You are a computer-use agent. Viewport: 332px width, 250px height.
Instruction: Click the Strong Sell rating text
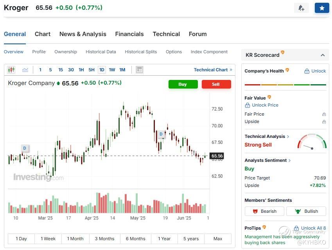[258, 145]
